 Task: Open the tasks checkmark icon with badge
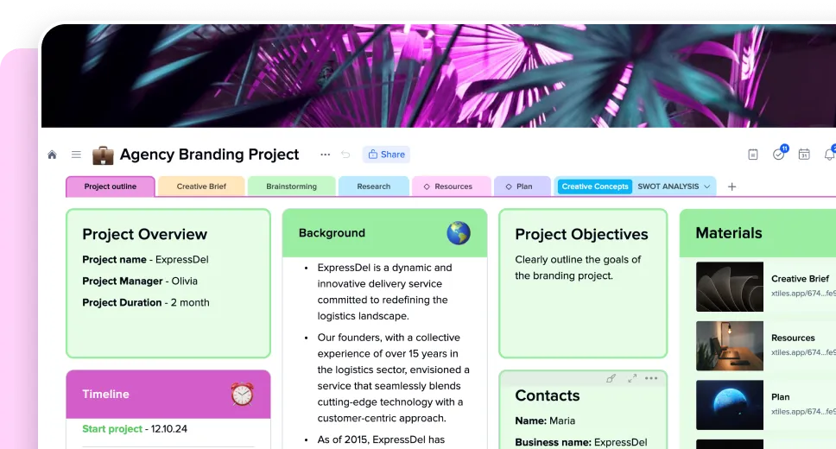(779, 154)
